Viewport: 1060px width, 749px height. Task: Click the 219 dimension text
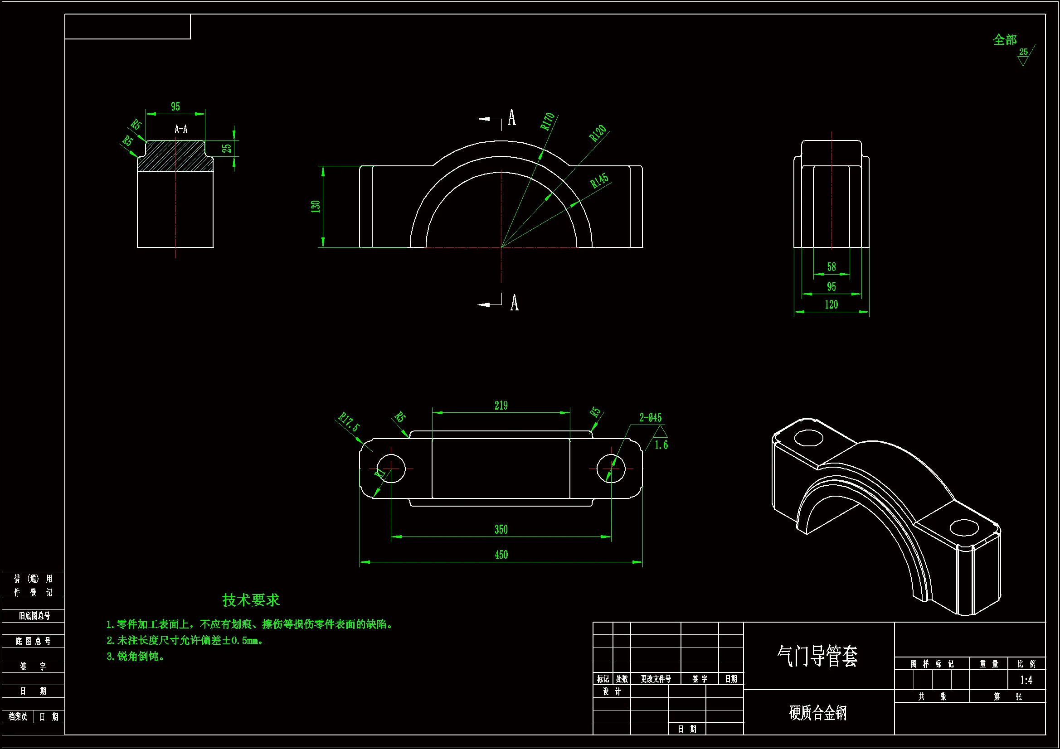[x=501, y=406]
